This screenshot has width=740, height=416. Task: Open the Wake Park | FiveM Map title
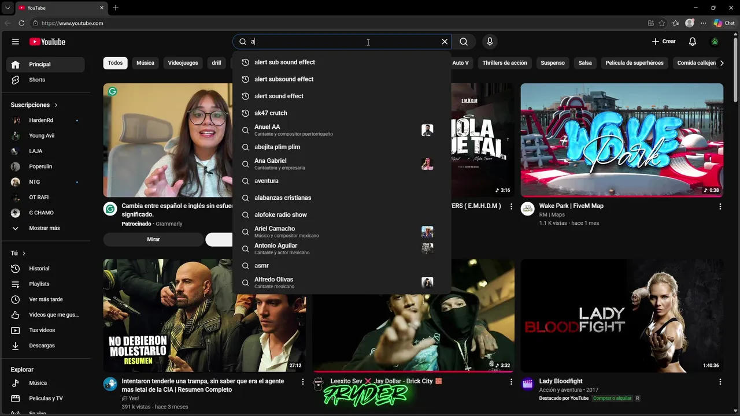click(x=571, y=206)
